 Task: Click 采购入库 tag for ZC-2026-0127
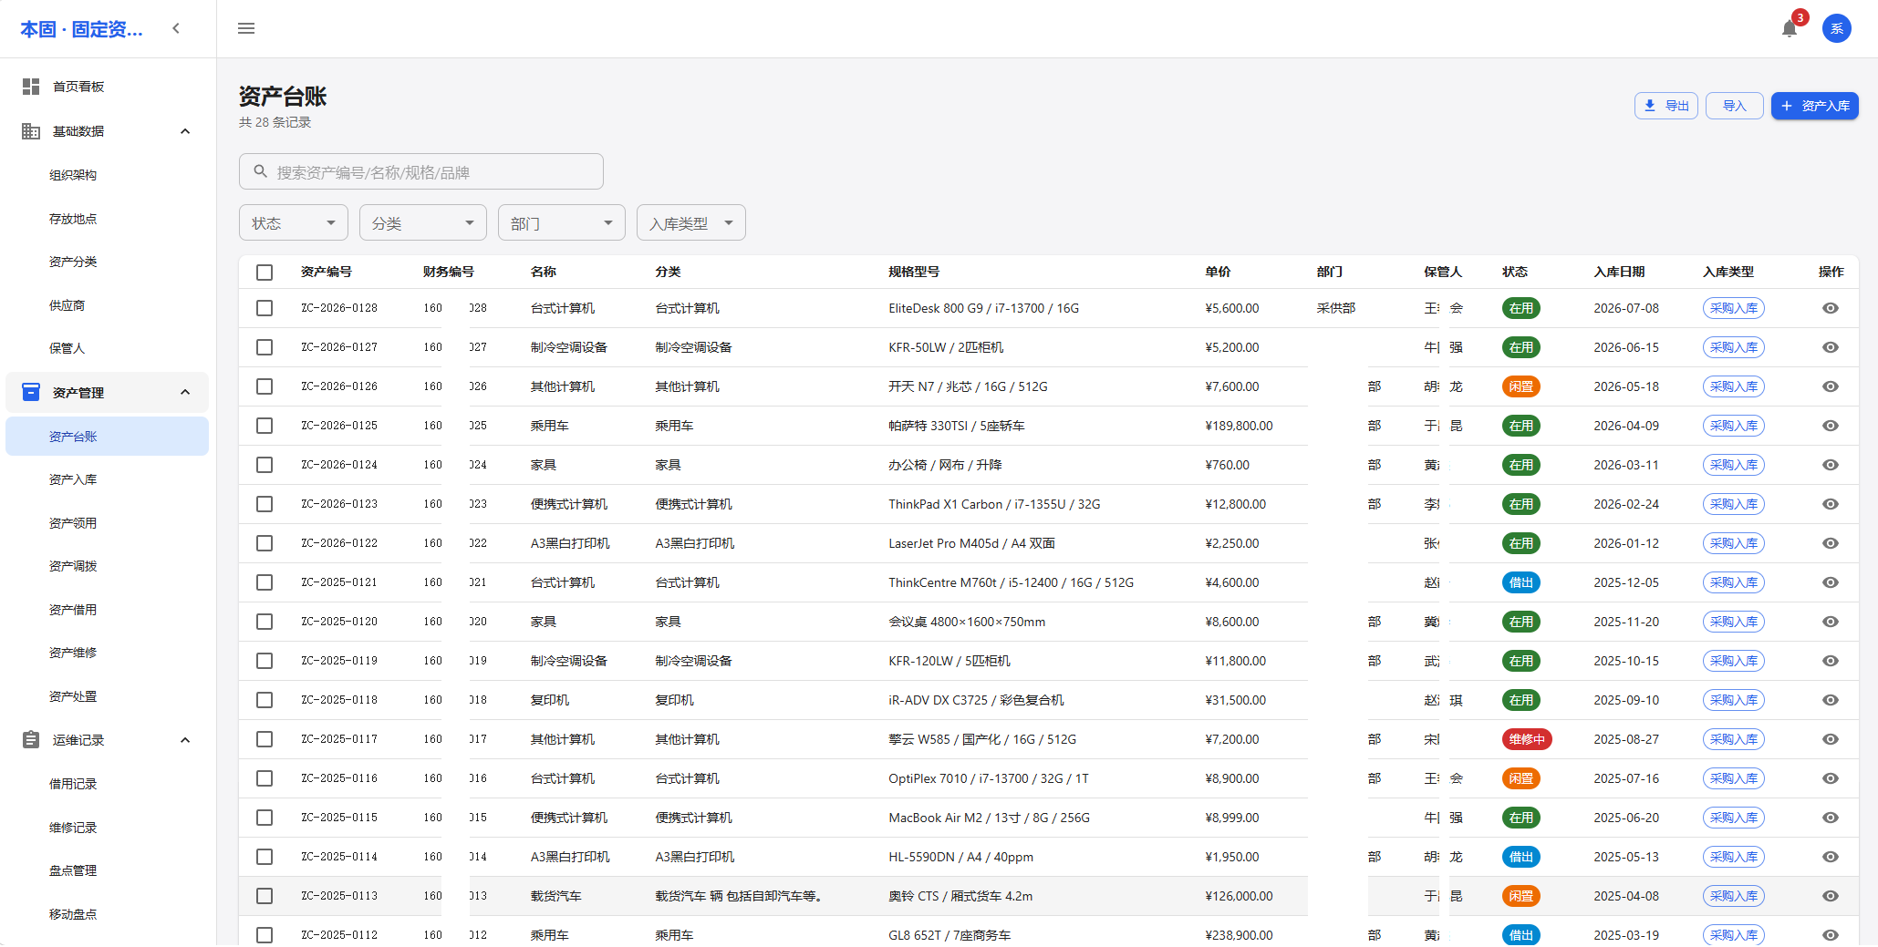point(1733,347)
